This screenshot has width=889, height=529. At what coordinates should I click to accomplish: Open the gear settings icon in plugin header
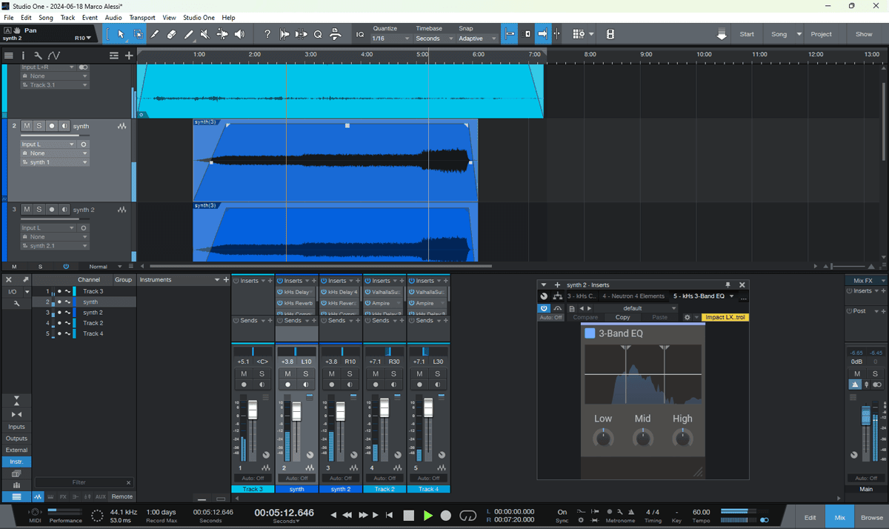tap(687, 317)
